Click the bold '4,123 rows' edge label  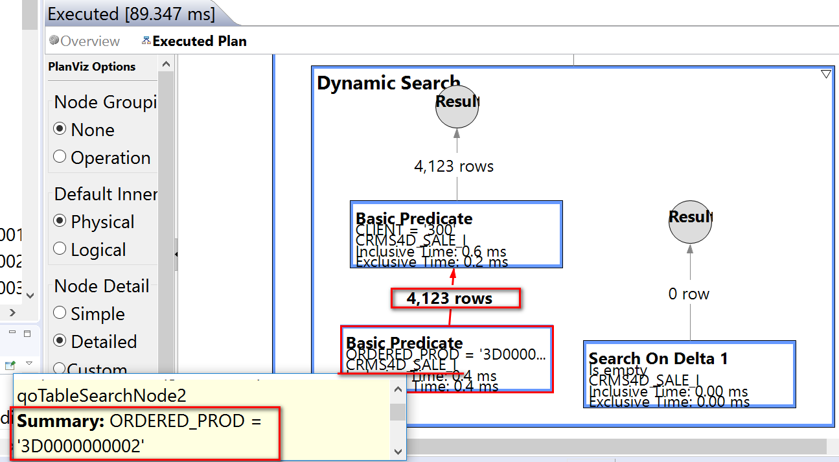tap(450, 299)
